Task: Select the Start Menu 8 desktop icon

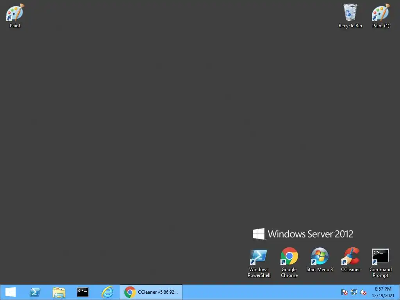Action: click(320, 260)
